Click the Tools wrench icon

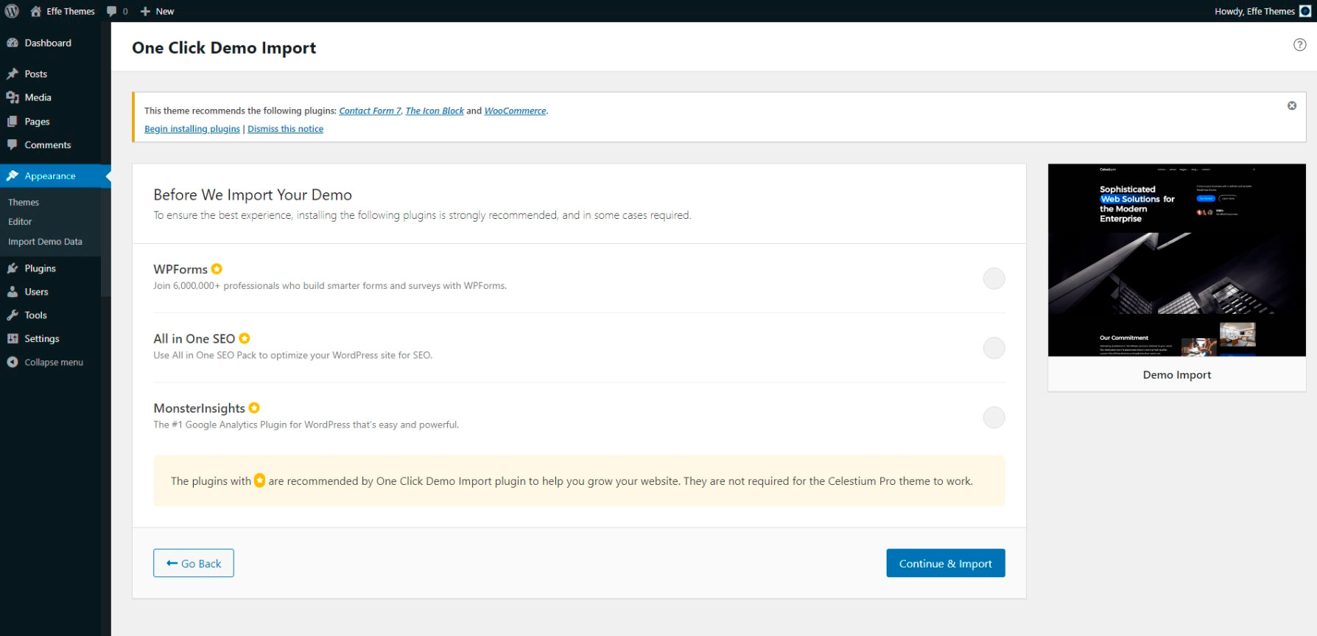pyautogui.click(x=13, y=315)
